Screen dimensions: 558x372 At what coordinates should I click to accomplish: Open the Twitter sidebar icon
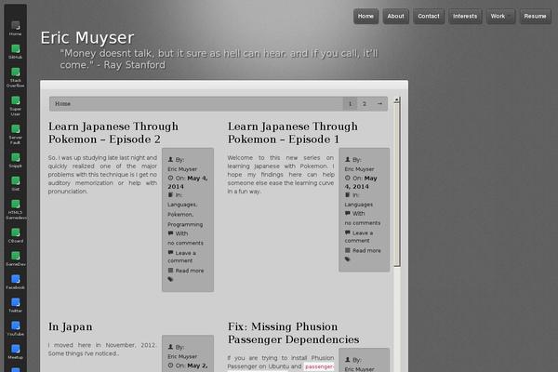[15, 305]
